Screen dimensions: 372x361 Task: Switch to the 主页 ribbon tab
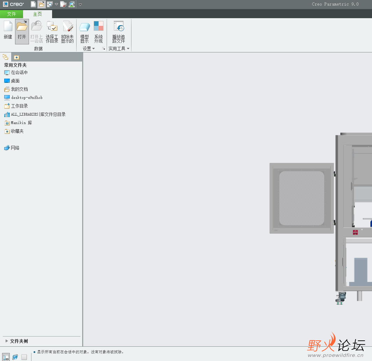pos(37,14)
